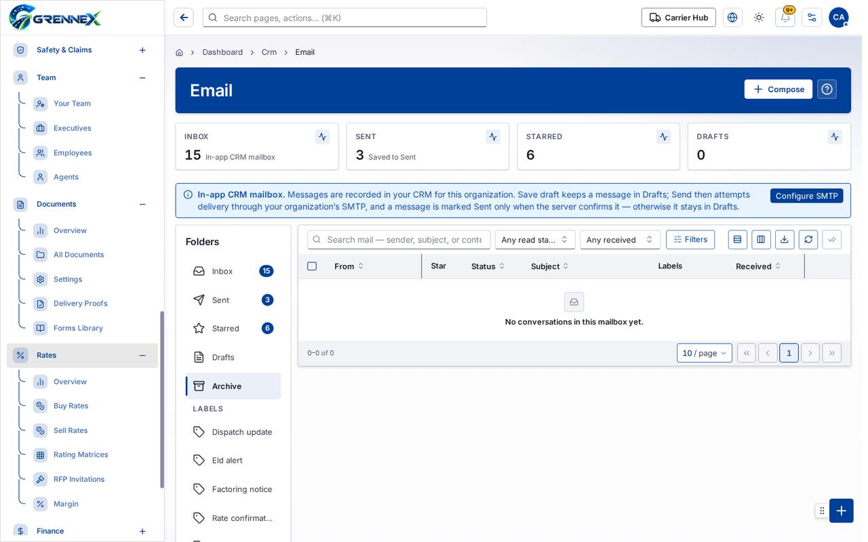
Task: Open the display settings sliders icon
Action: coord(812,18)
